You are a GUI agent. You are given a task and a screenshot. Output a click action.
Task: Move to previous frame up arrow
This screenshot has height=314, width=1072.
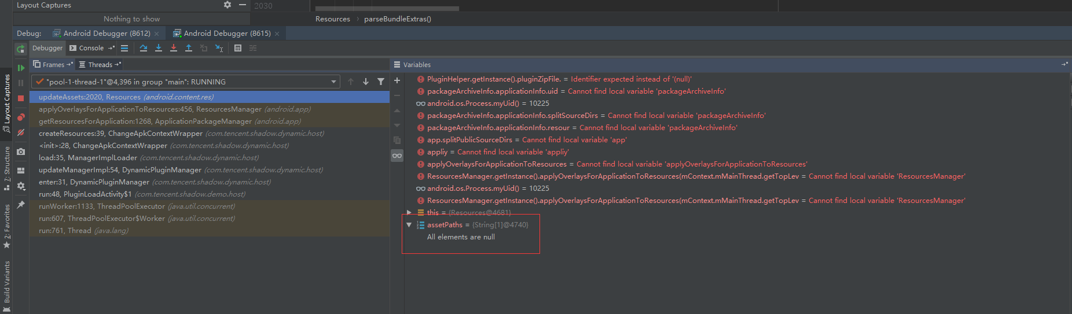point(351,82)
